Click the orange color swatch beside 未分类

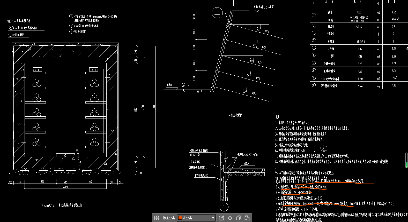pyautogui.click(x=180, y=218)
